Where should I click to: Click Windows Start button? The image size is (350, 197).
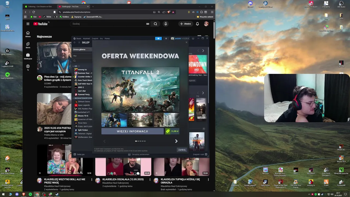coord(3,194)
